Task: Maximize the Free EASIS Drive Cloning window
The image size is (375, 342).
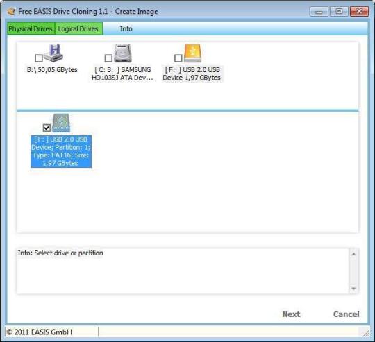Action: click(x=339, y=12)
